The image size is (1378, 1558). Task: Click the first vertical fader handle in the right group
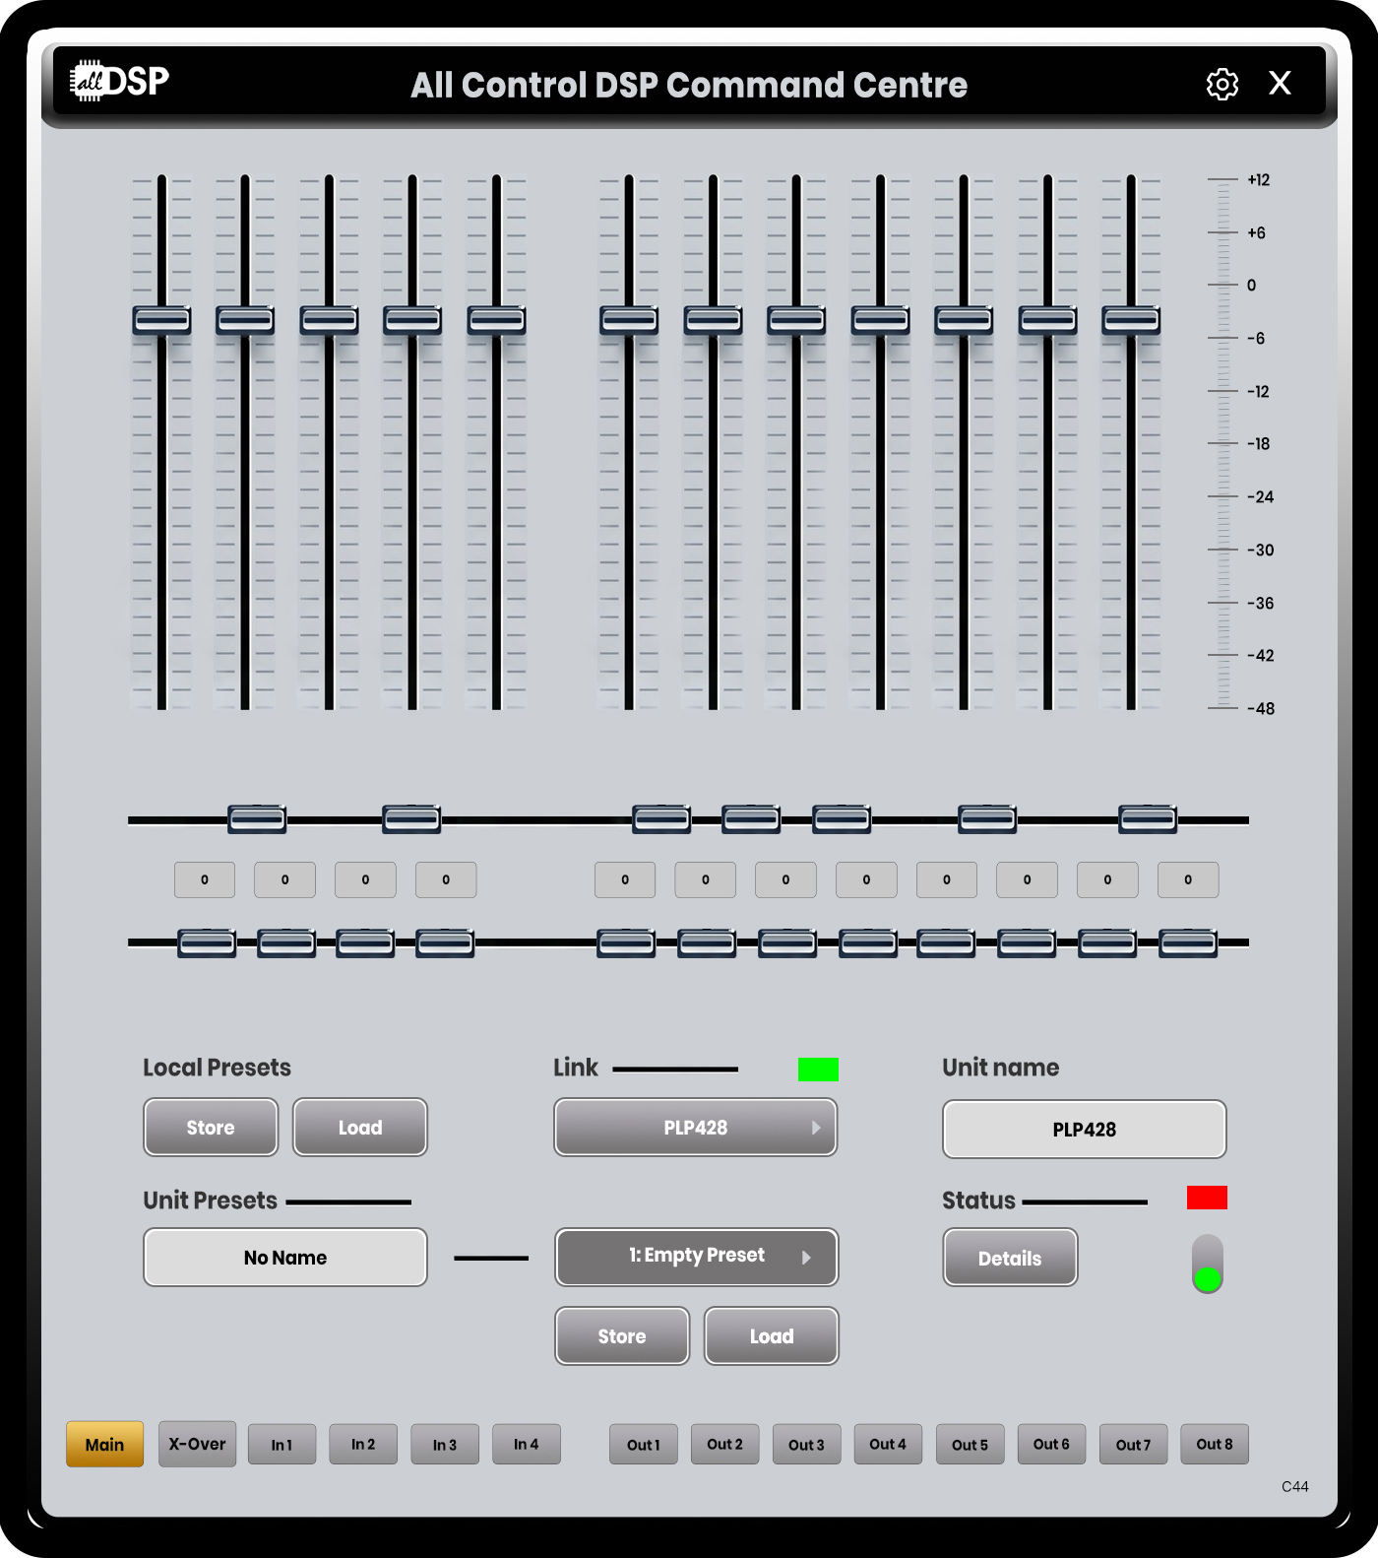click(x=629, y=320)
